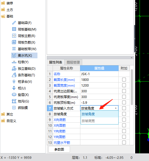This screenshot has width=149, height=161.
Task: Select the 独立基础(D) isolated foundation icon
Action: tap(14, 68)
